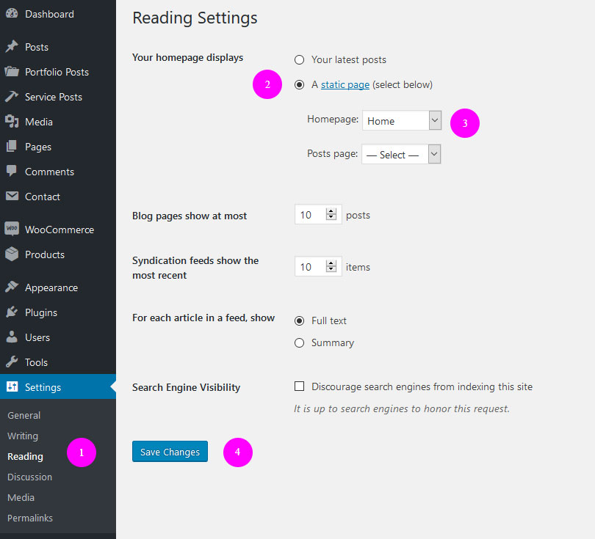Click the WooCommerce logo icon
The height and width of the screenshot is (539, 595).
click(x=12, y=230)
